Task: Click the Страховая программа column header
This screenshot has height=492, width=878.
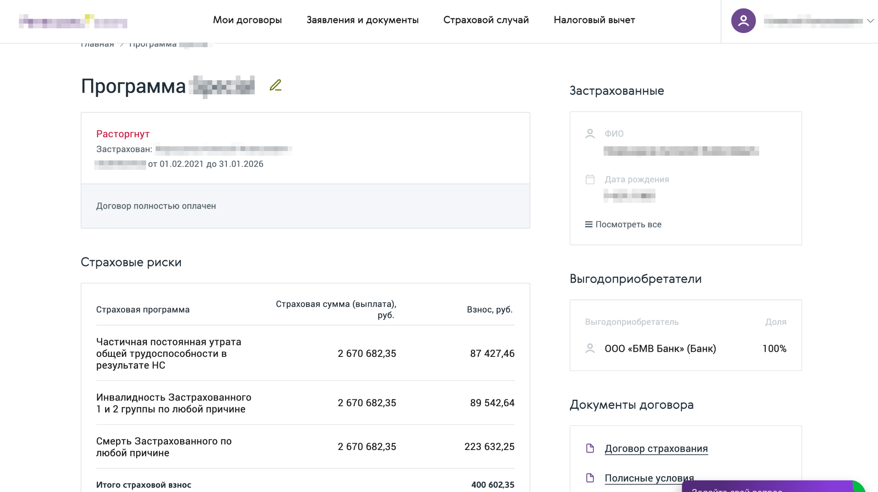Action: point(143,310)
